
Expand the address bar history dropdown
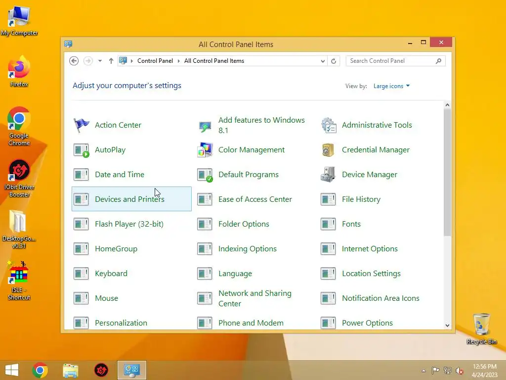pyautogui.click(x=323, y=61)
